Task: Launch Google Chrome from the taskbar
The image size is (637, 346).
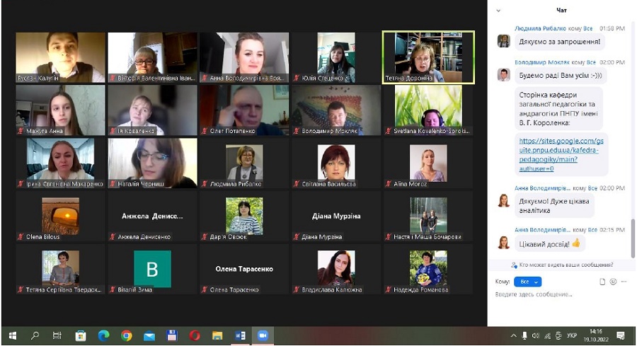Action: click(127, 335)
